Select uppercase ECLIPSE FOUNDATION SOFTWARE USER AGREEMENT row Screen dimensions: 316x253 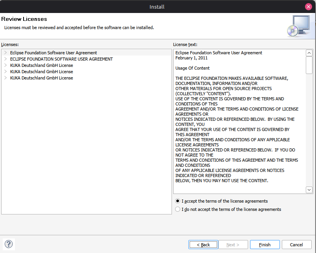point(86,59)
